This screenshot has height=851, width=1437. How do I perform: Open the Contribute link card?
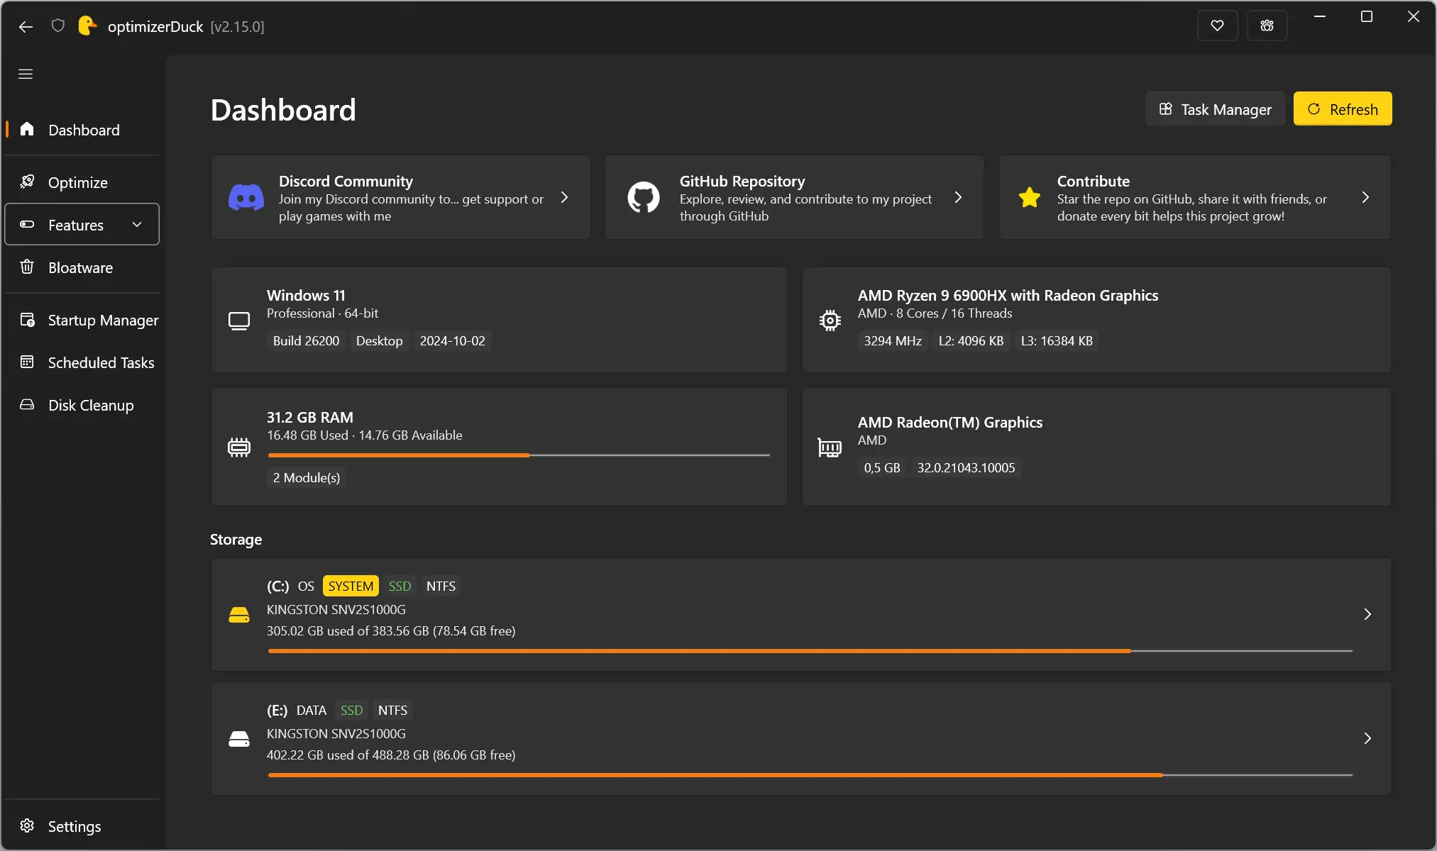coord(1195,197)
